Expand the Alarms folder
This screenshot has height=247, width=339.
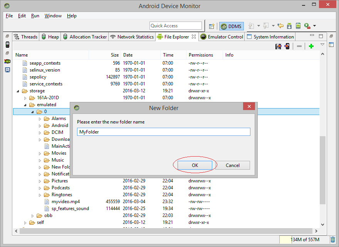pyautogui.click(x=40, y=119)
